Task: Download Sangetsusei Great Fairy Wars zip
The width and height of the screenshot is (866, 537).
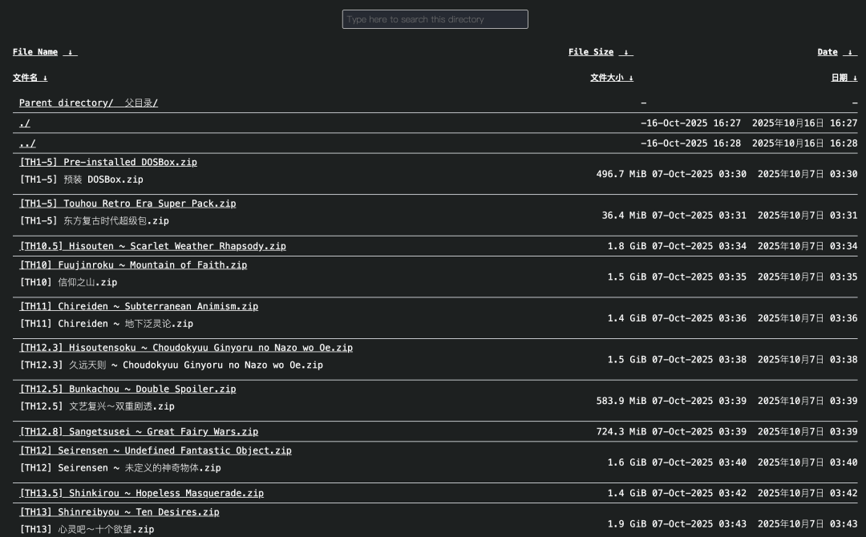Action: pos(139,432)
